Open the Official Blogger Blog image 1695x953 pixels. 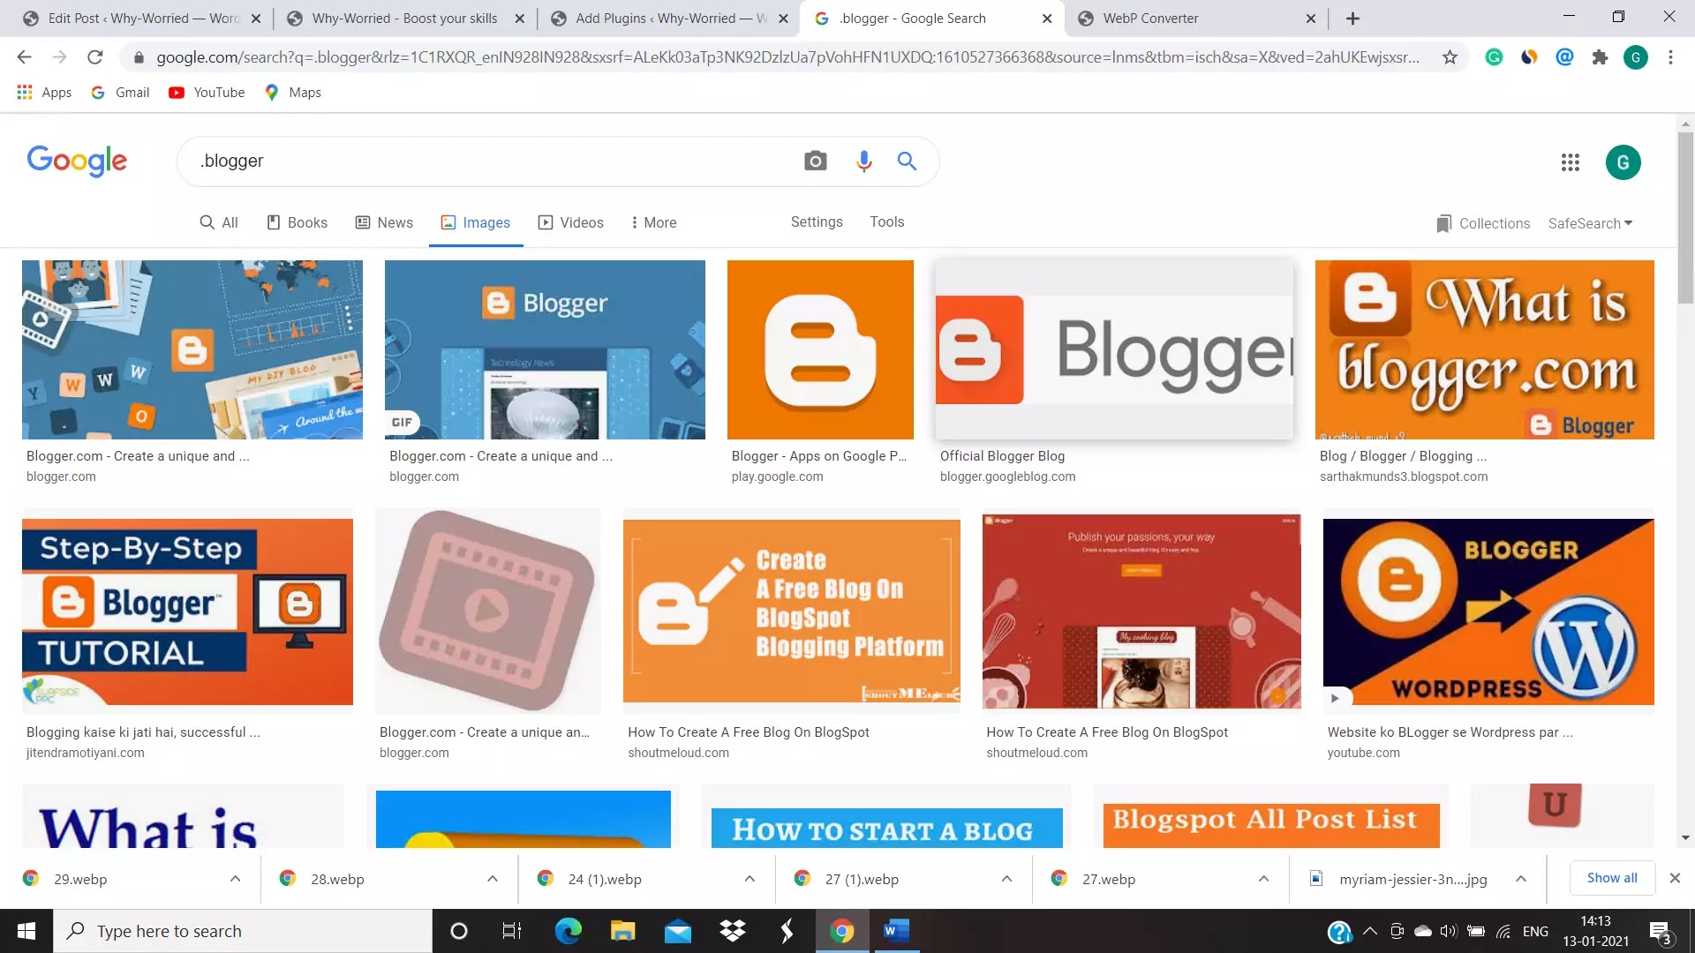pos(1114,349)
